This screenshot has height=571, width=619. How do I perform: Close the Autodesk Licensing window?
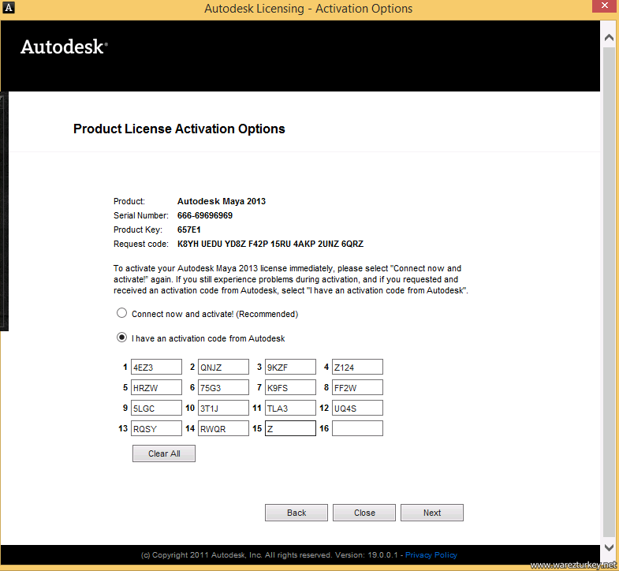pos(605,6)
